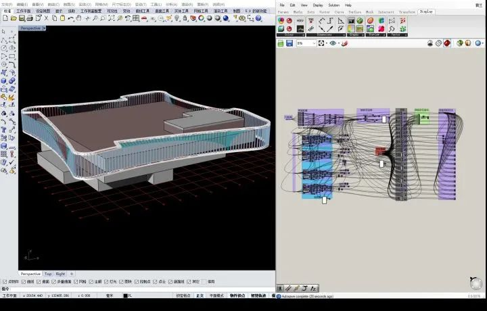Select the wireframe preview mode in Grasshopper
487x311 pixels.
pyautogui.click(x=438, y=43)
